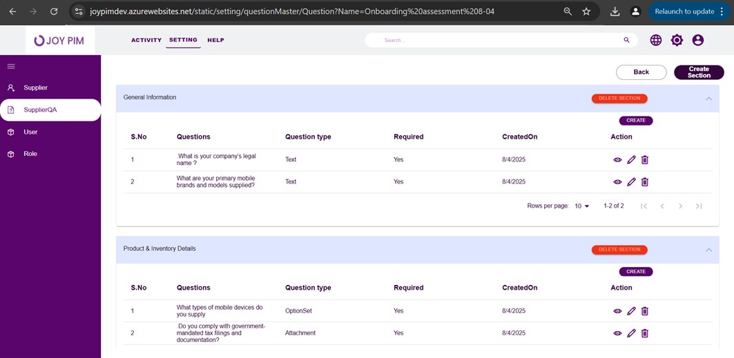Delete the General Information section
Viewport: 734px width, 358px height.
tap(619, 99)
